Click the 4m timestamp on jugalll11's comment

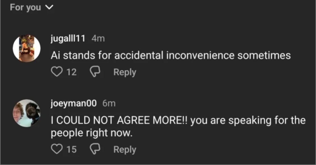pyautogui.click(x=98, y=39)
